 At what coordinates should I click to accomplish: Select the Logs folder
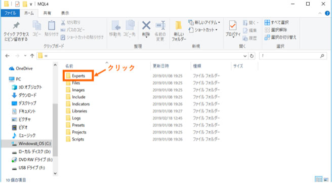pyautogui.click(x=73, y=118)
